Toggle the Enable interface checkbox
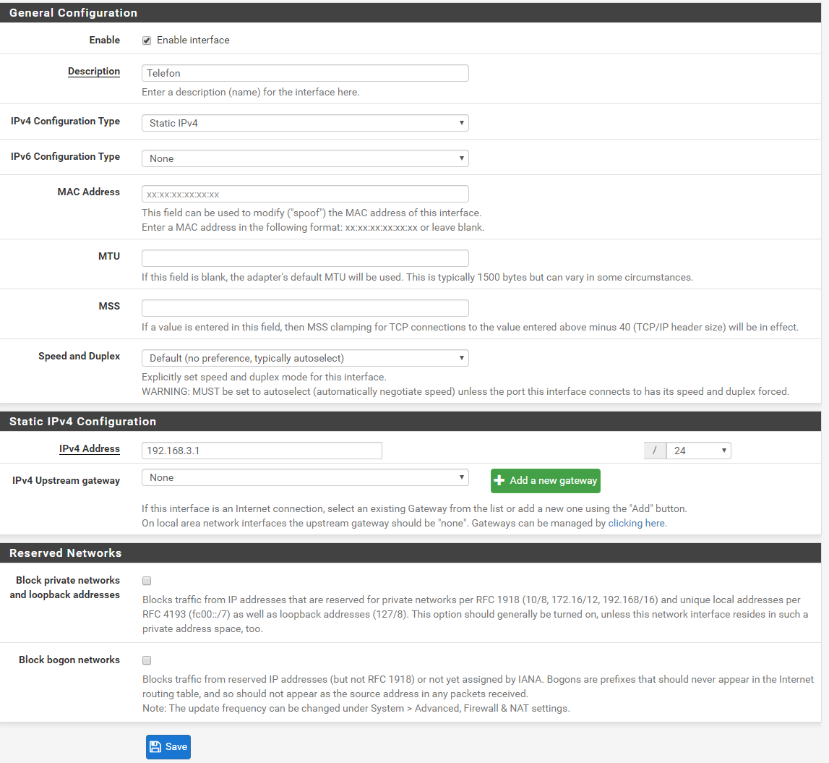The image size is (829, 763). 147,41
